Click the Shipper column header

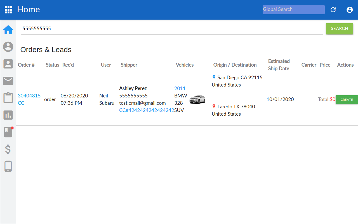[129, 65]
